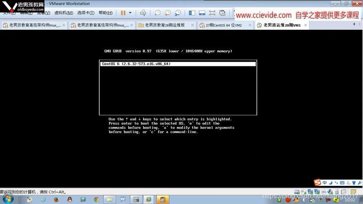Screen dimensions: 363x204
Task: Revert virtual machine to previous snapshot
Action: click(167, 13)
